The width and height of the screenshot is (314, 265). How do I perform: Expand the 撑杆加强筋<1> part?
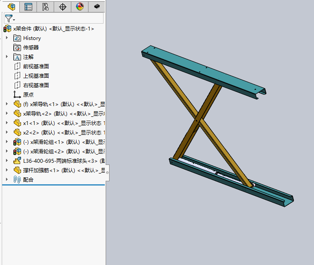[x=7, y=170]
